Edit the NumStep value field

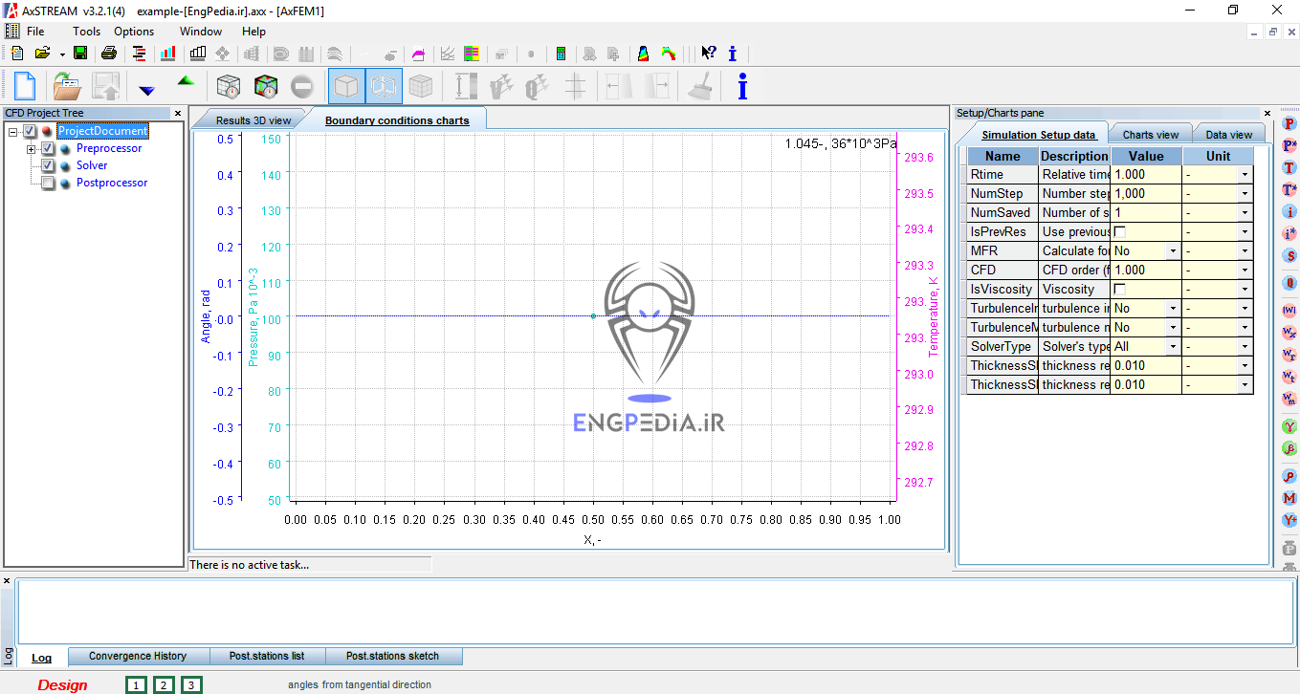click(1146, 193)
